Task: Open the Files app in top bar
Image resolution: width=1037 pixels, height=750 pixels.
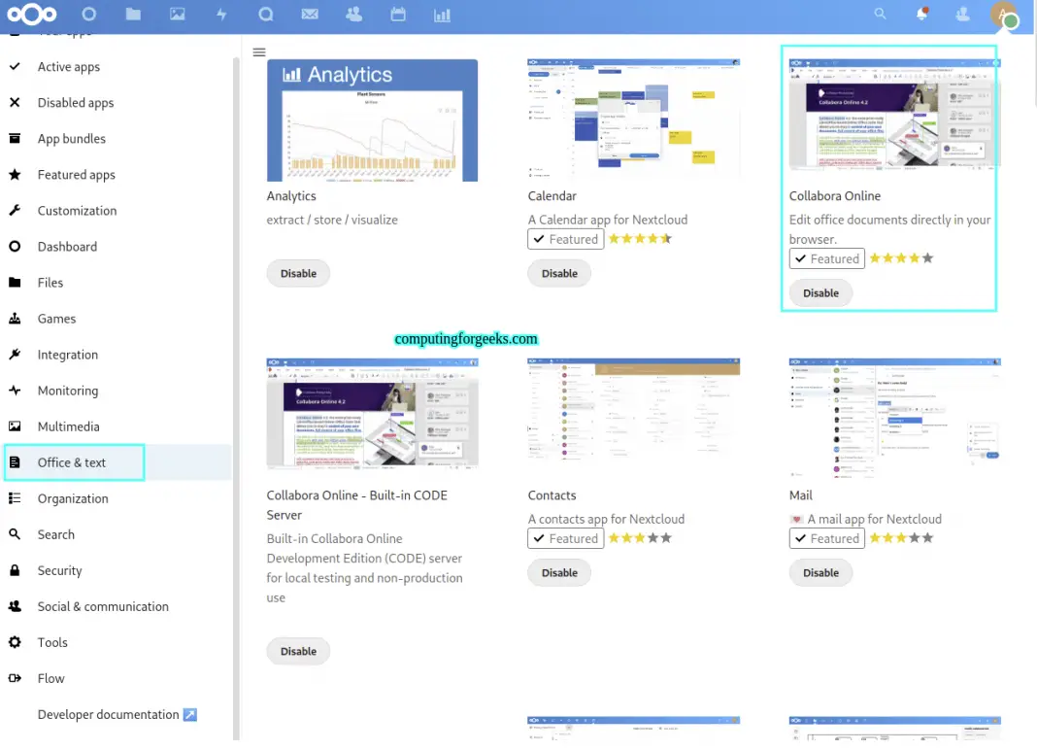Action: point(133,15)
